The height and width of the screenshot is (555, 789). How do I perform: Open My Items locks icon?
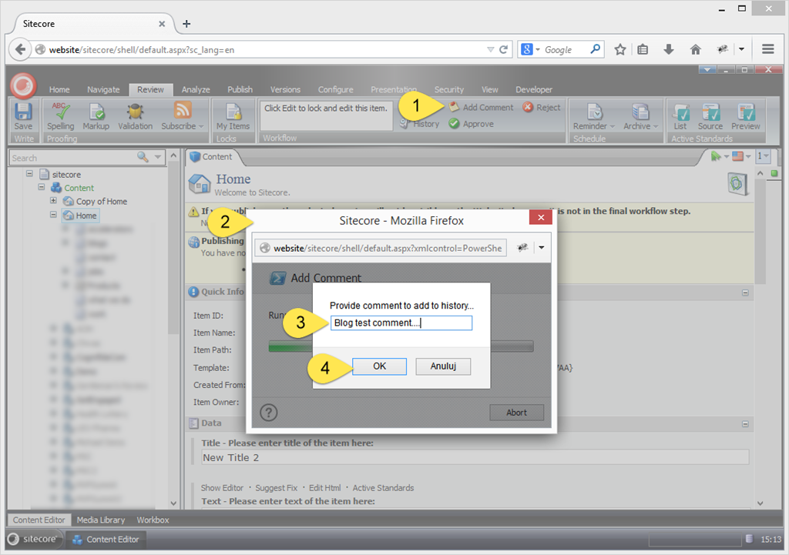(232, 115)
